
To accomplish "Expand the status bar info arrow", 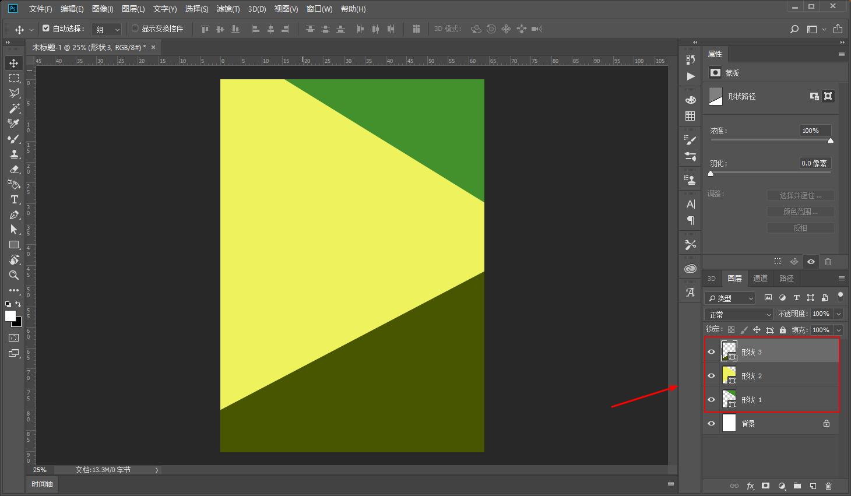I will [157, 470].
